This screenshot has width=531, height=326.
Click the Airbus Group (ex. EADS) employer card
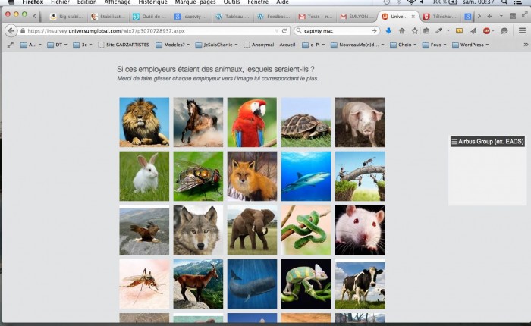(487, 142)
